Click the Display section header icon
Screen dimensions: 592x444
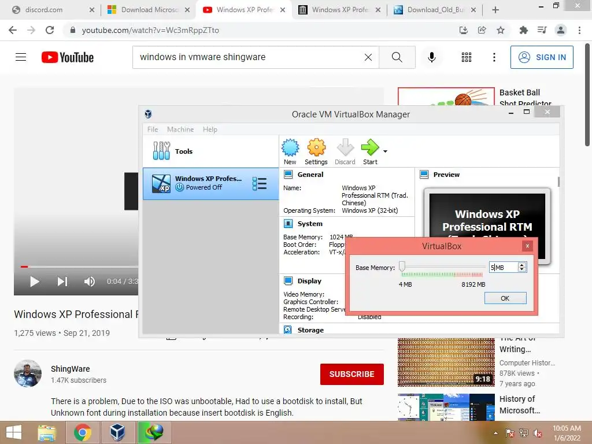pyautogui.click(x=288, y=281)
